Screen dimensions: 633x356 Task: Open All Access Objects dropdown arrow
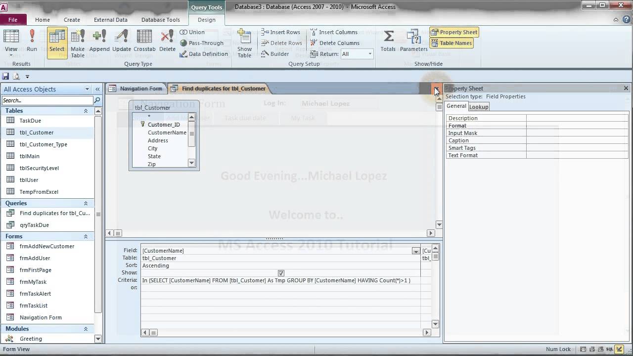[87, 89]
